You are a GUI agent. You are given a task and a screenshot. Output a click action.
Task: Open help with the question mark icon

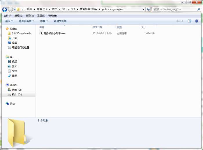pos(197,21)
